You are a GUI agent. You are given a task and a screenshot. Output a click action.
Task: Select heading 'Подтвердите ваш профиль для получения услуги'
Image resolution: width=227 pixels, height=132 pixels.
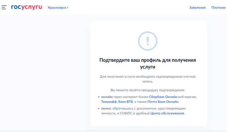click(x=148, y=63)
